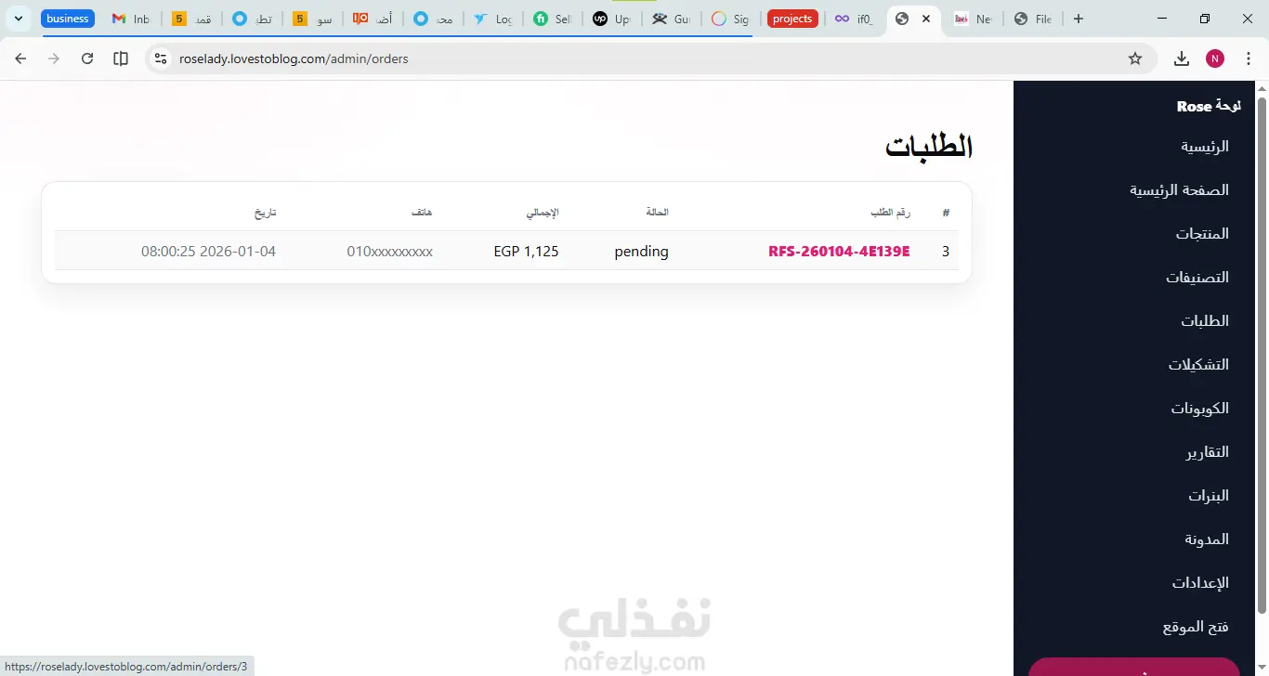Bookmark this page with the star icon
Image resolution: width=1269 pixels, height=676 pixels.
[x=1135, y=58]
